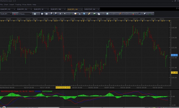The image size is (179, 108).
Task: Expand the line tool dropdown arrow
Action: point(123,14)
